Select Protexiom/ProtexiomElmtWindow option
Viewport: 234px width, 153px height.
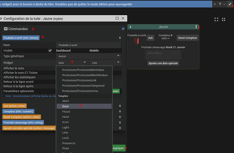85,75
